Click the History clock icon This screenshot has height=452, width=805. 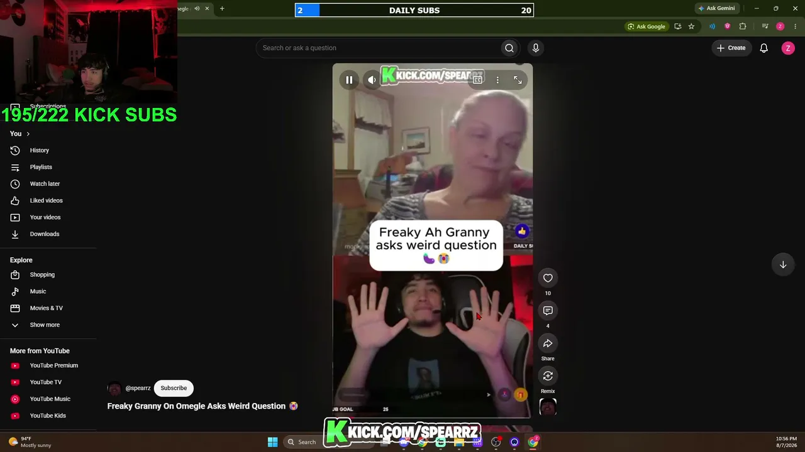(x=15, y=151)
